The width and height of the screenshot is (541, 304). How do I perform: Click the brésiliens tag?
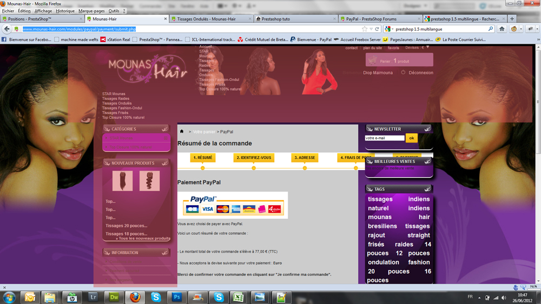click(382, 226)
